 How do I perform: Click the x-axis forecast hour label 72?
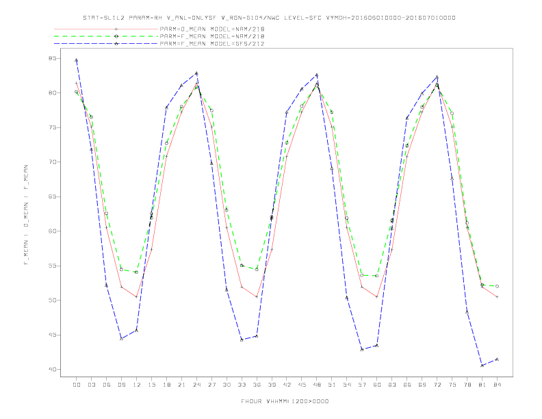[437, 385]
